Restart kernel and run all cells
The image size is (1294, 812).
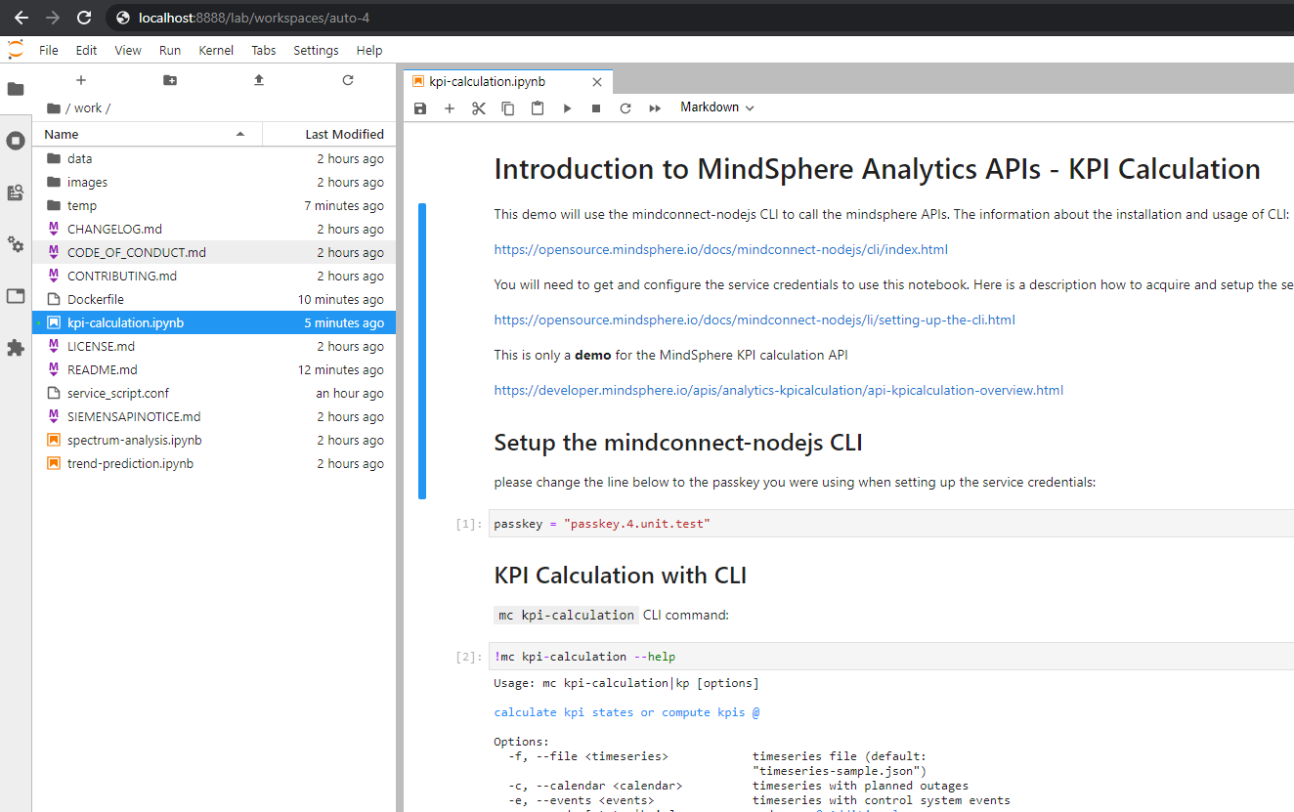pyautogui.click(x=655, y=108)
